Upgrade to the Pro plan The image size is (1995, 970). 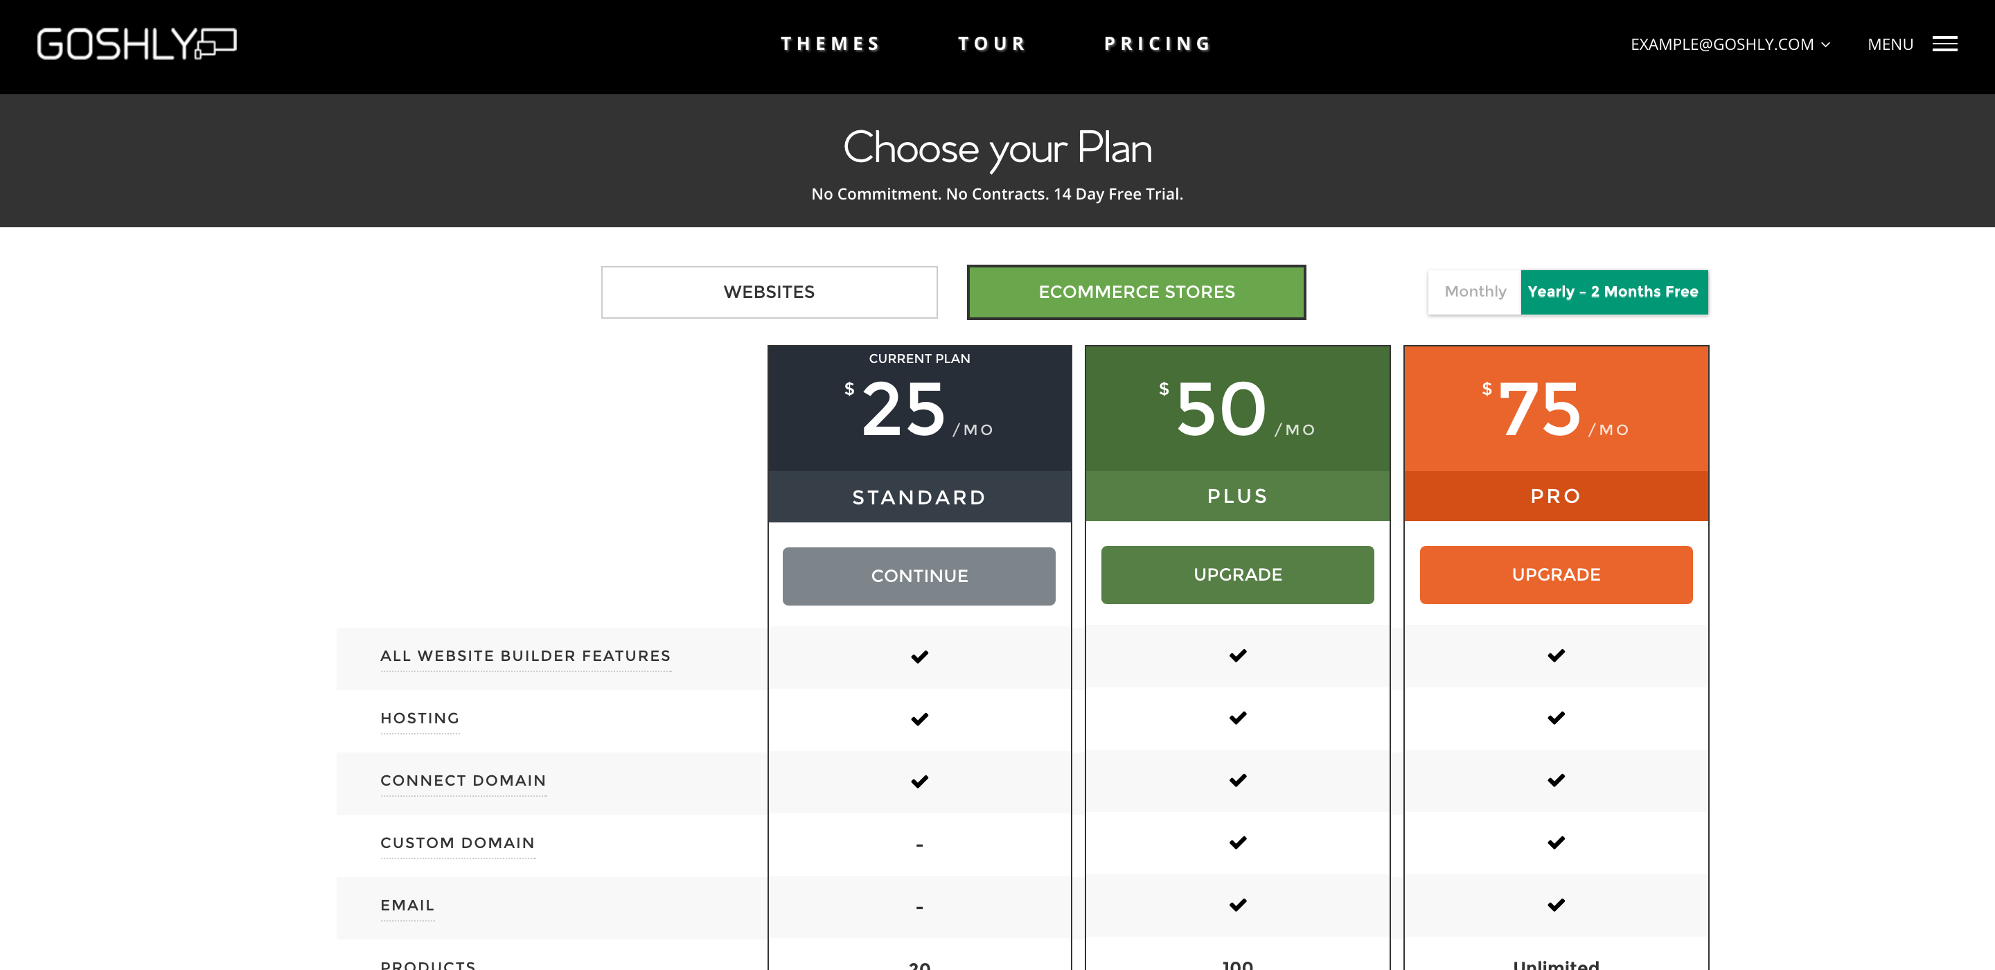(1556, 575)
